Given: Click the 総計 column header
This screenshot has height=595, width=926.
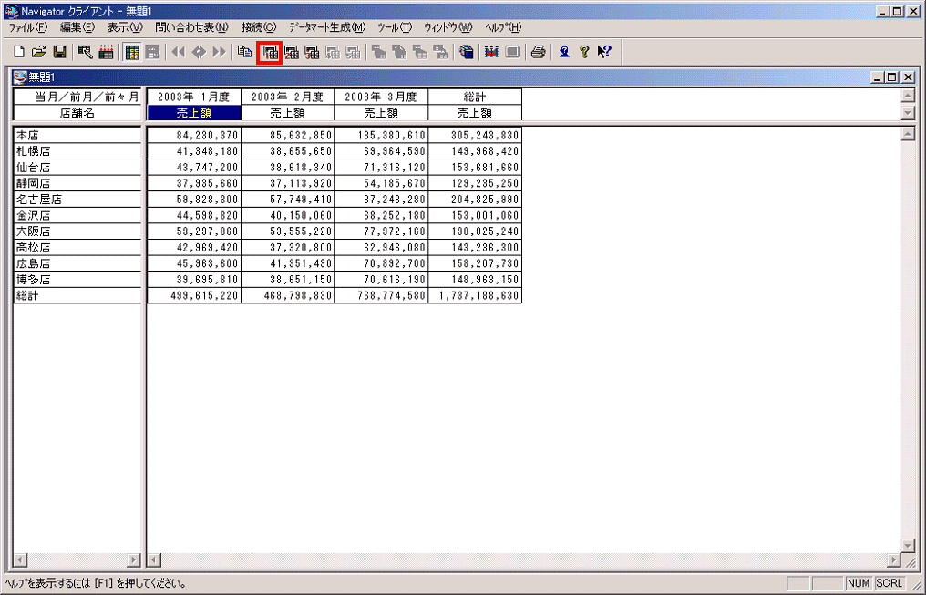Looking at the screenshot, I should [x=475, y=97].
